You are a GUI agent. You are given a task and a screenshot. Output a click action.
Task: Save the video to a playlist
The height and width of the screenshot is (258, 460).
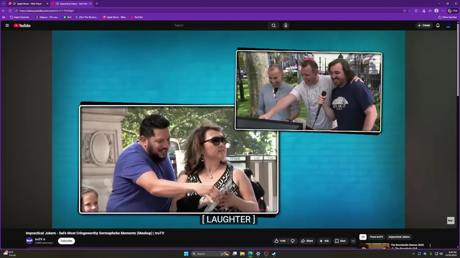coord(340,241)
